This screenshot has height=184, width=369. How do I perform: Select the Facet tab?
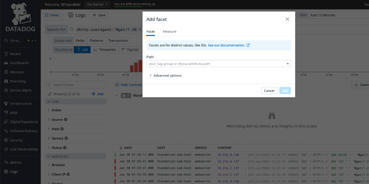pyautogui.click(x=151, y=31)
